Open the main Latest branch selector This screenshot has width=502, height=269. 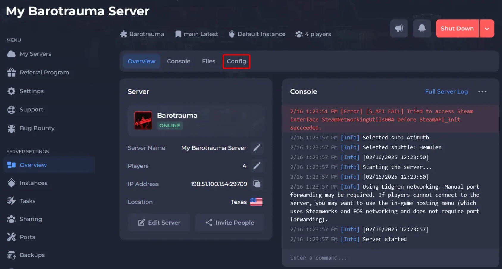197,34
